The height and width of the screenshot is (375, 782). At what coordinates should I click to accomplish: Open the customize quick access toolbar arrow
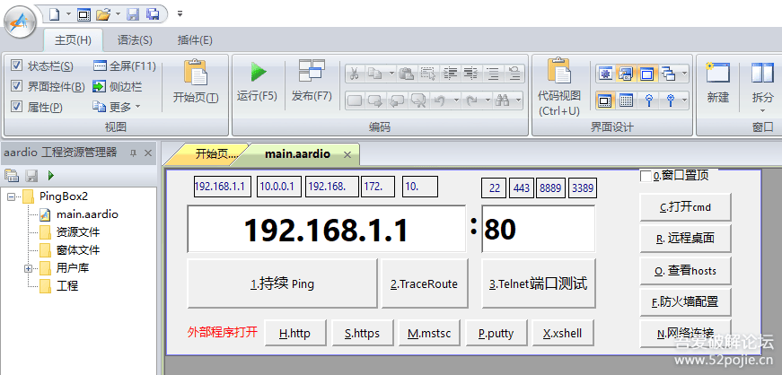tap(180, 14)
